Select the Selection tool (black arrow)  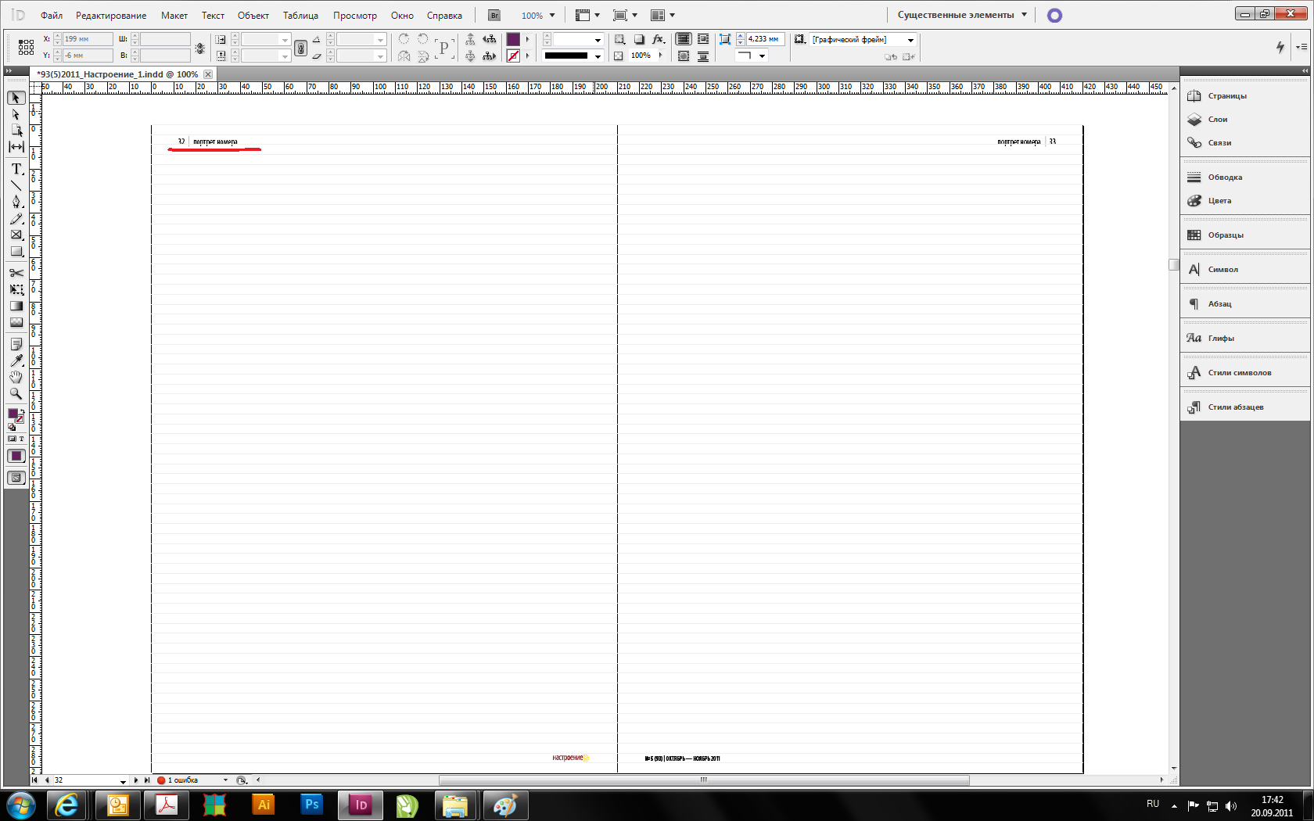[x=16, y=98]
